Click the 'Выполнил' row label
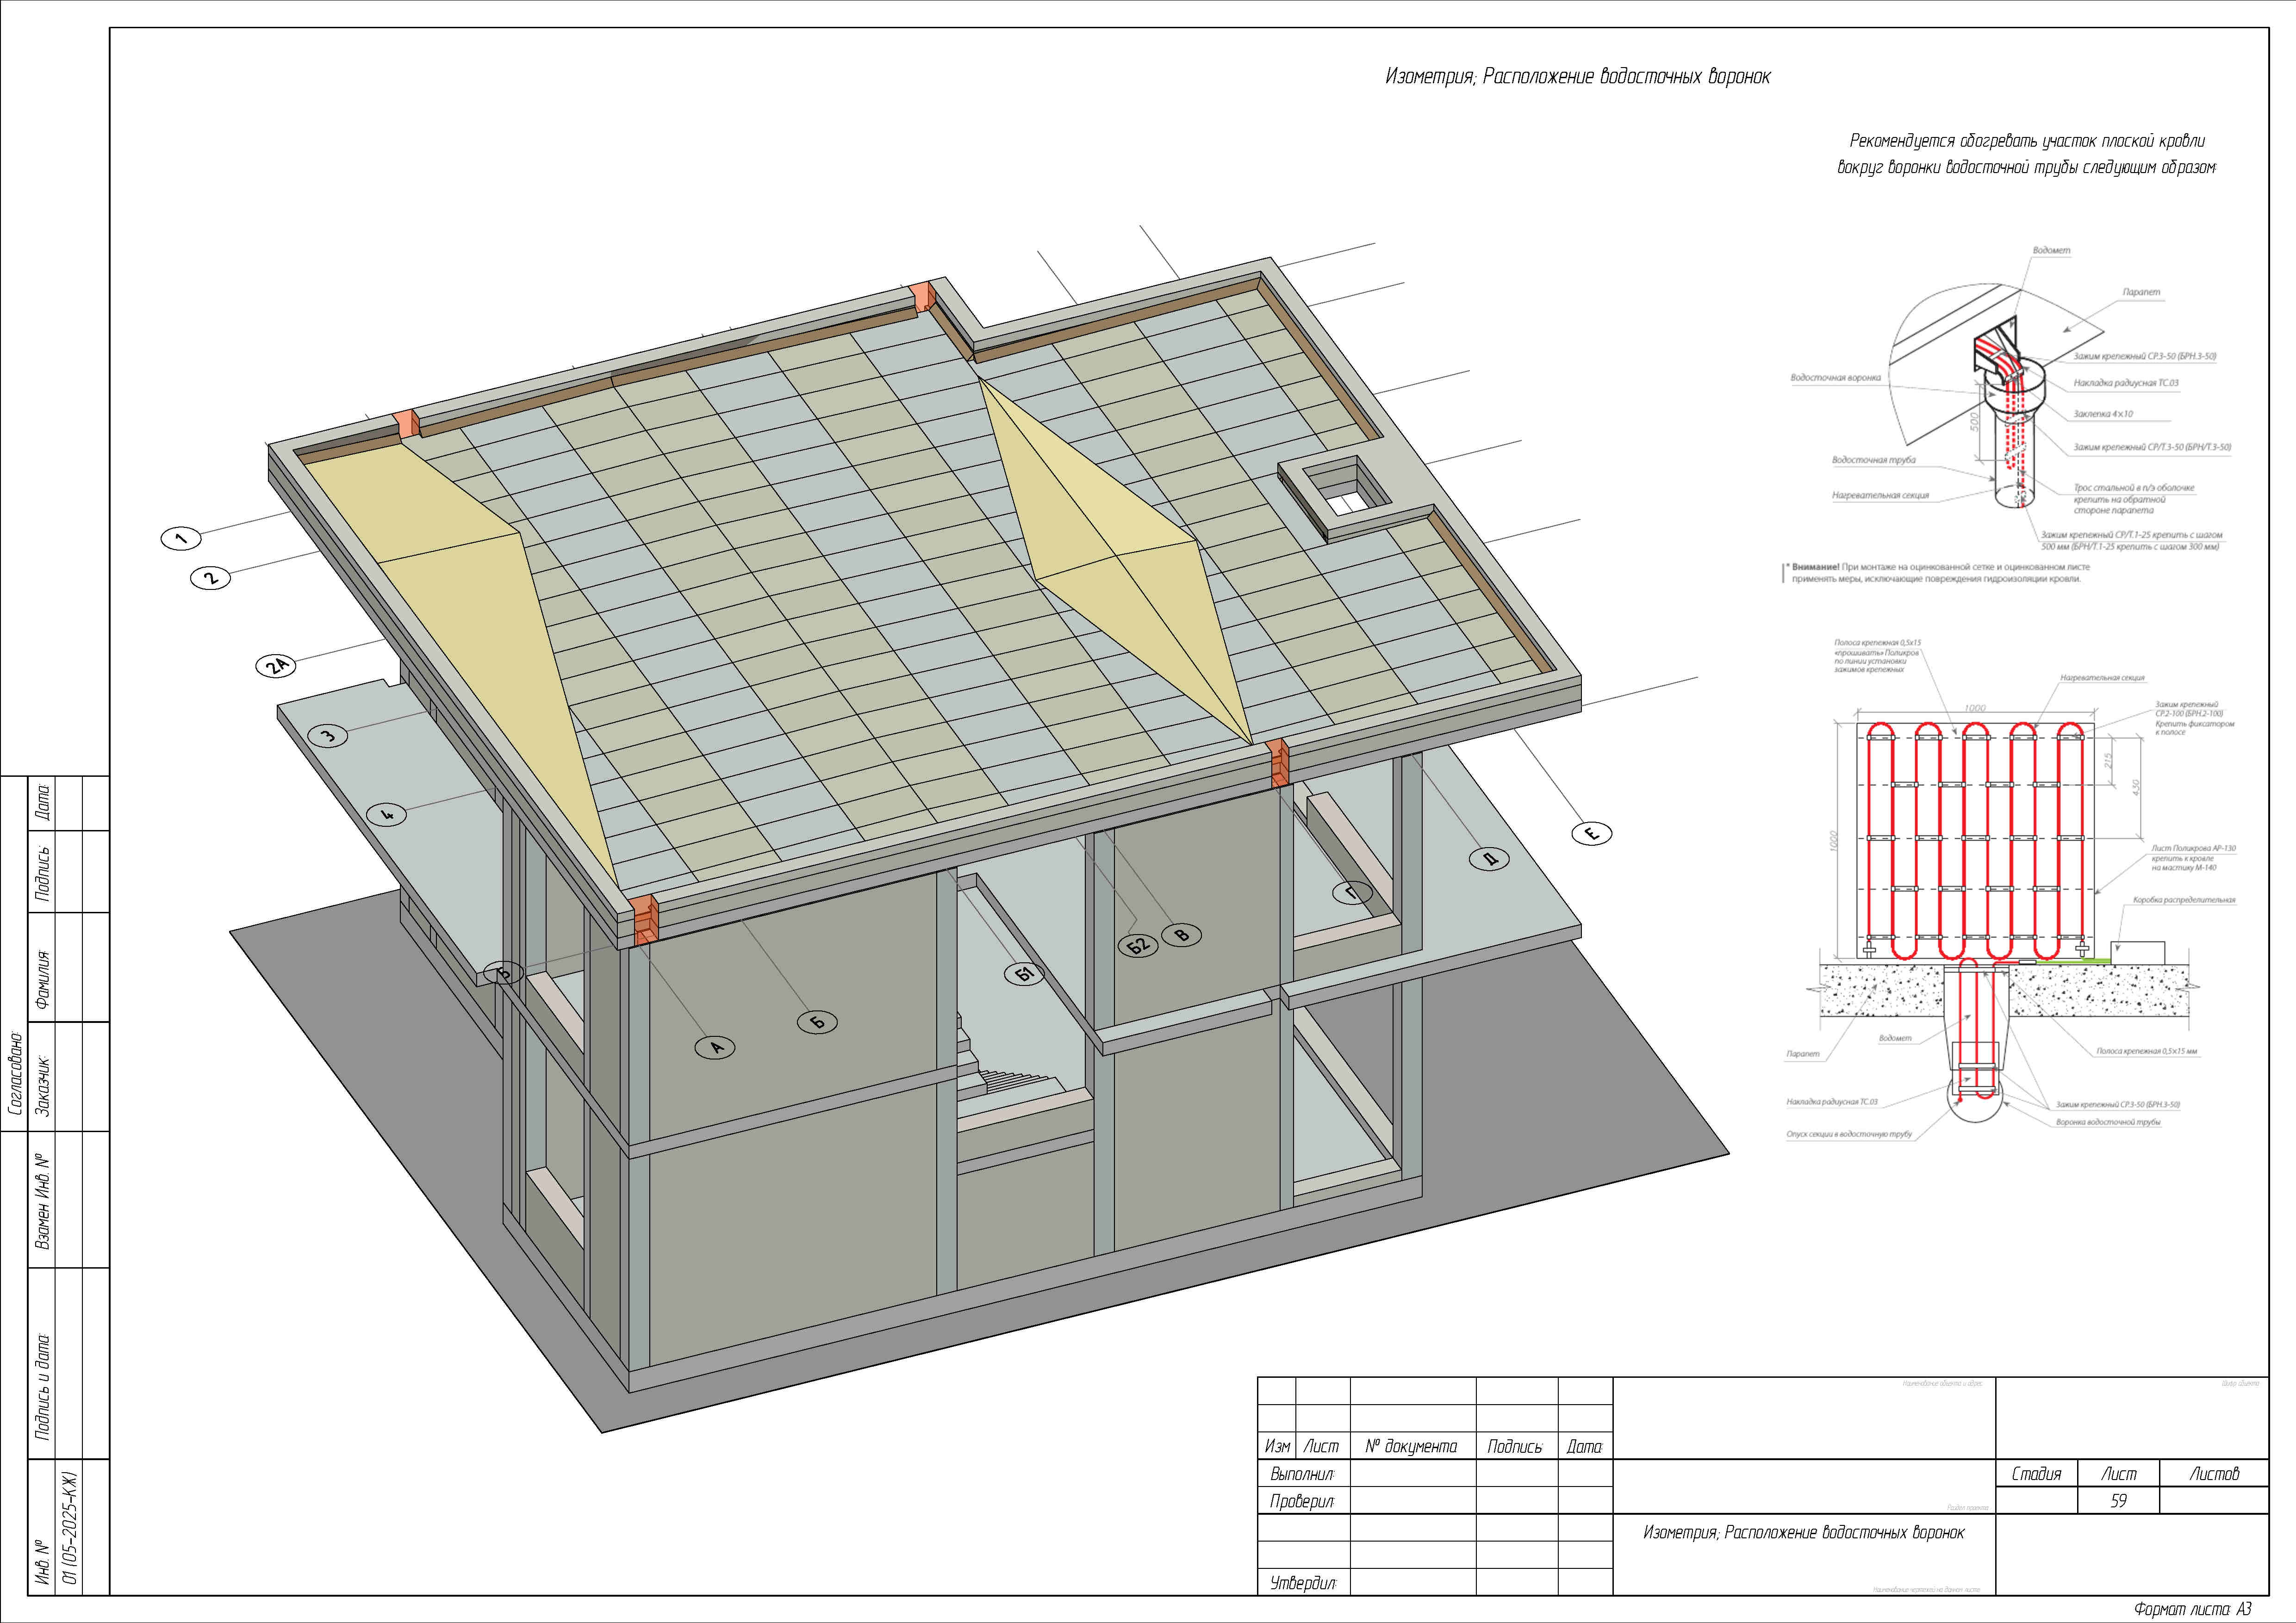The image size is (2296, 1623). pos(1302,1474)
